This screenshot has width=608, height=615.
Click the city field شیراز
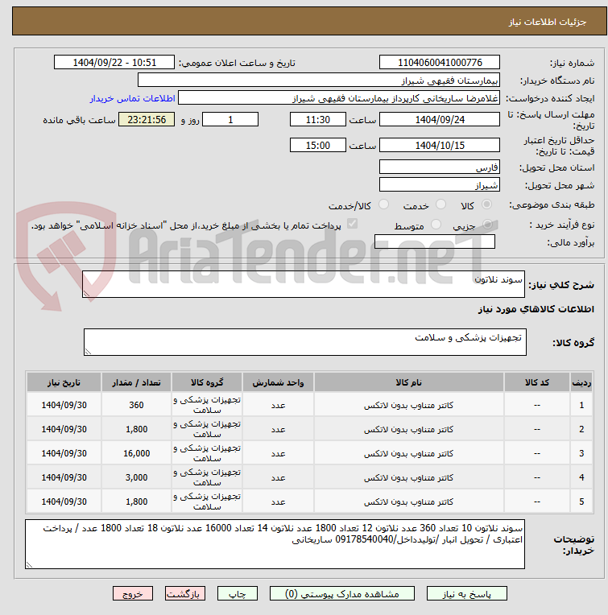(440, 184)
